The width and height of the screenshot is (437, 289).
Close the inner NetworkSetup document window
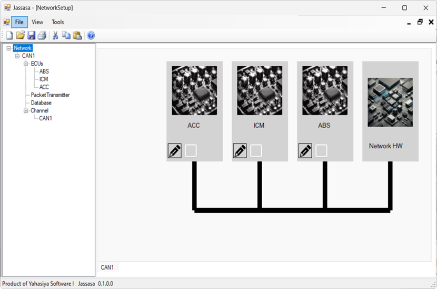pos(431,22)
